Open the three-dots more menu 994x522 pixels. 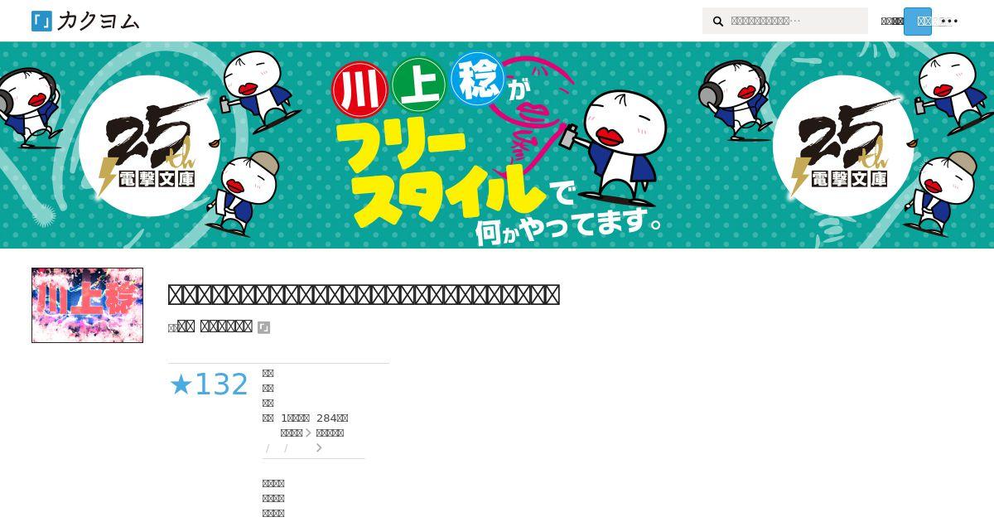point(949,21)
